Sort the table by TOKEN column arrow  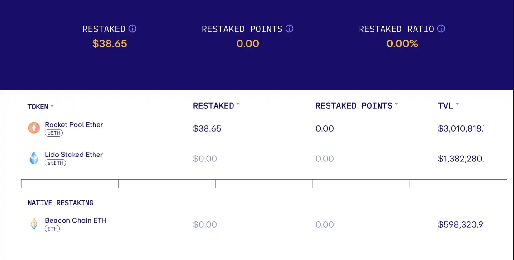click(52, 106)
